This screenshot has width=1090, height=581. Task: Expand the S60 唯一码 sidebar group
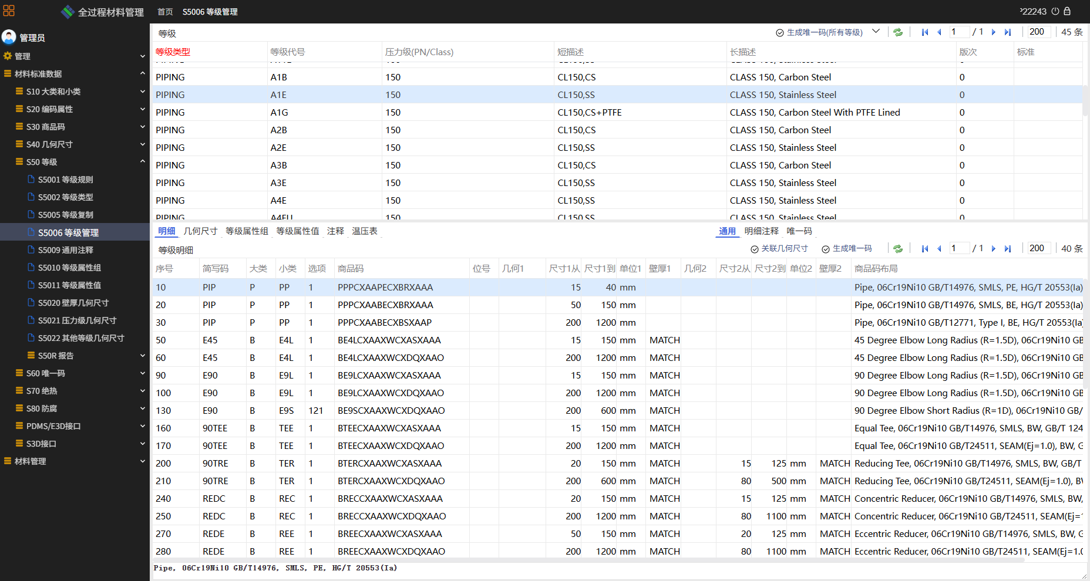[x=142, y=373]
